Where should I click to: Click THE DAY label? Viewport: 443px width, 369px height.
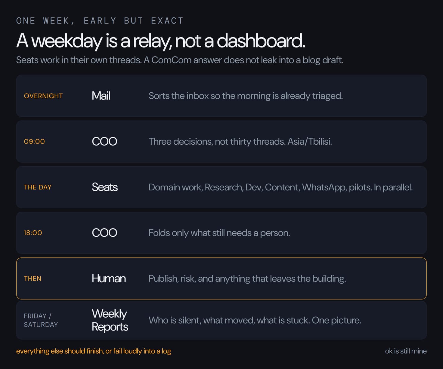(38, 187)
